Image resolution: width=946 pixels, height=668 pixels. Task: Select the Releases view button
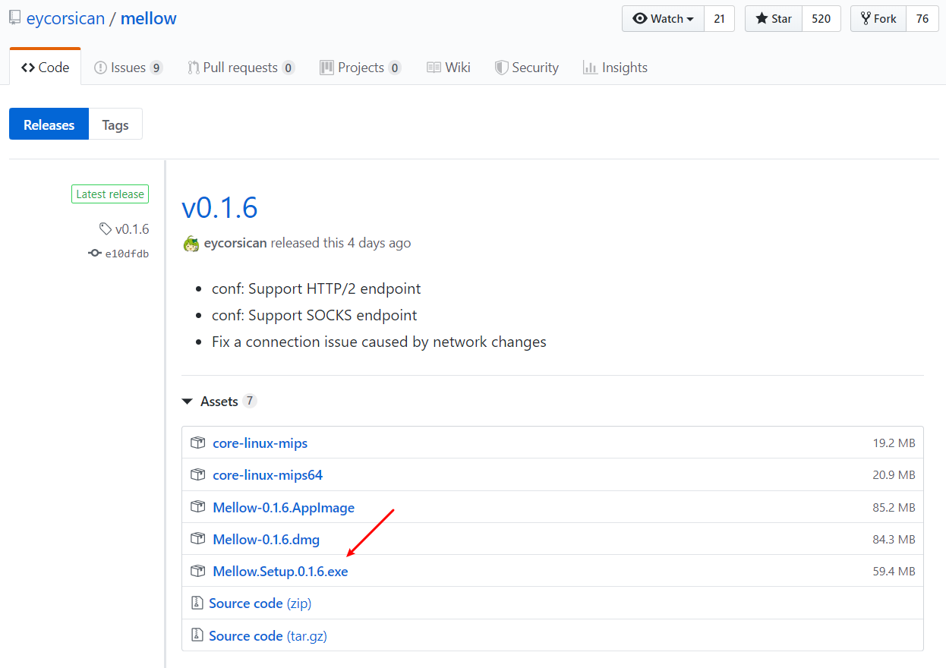(x=49, y=125)
